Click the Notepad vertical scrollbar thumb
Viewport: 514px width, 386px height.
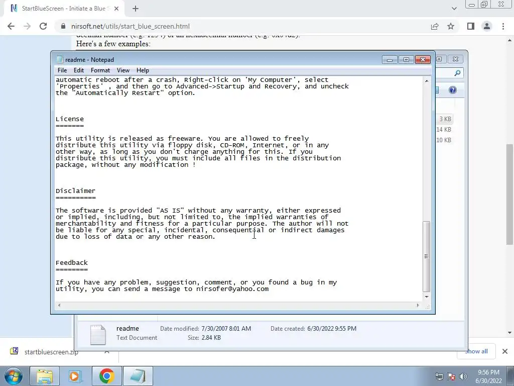[427, 257]
